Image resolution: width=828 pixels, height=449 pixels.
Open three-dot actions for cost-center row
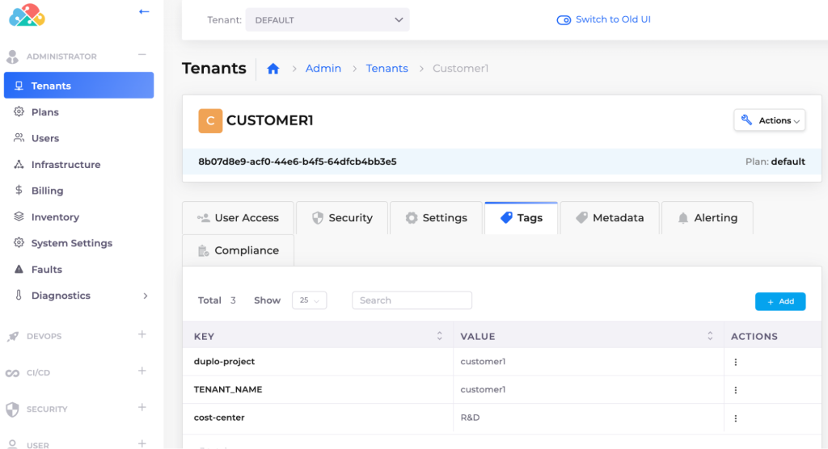(x=735, y=418)
